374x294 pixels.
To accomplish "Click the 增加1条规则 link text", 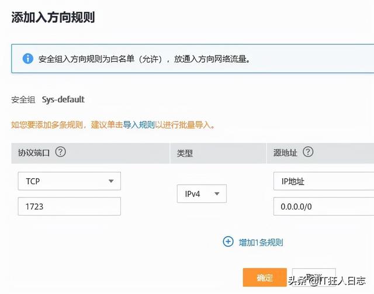I will pos(261,242).
